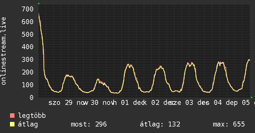Click the szo 29 x-axis date label
Viewport: 255px width, 133px height.
coord(60,103)
